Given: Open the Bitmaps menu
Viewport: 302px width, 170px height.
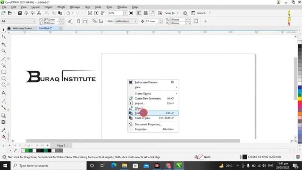Looking at the screenshot, I should (75, 7).
